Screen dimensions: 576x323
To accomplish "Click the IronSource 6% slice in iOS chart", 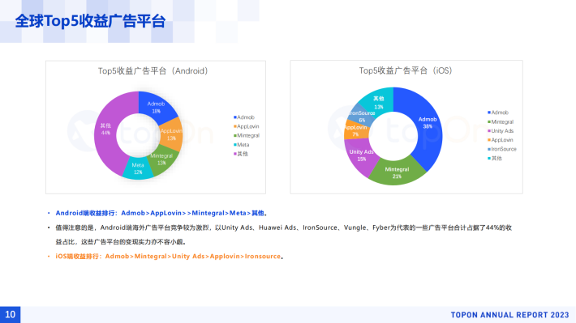I will 361,117.
